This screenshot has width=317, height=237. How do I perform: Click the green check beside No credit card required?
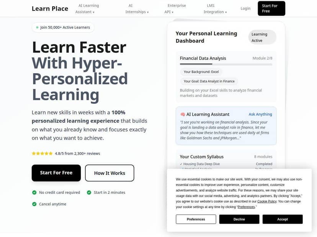[34, 192]
